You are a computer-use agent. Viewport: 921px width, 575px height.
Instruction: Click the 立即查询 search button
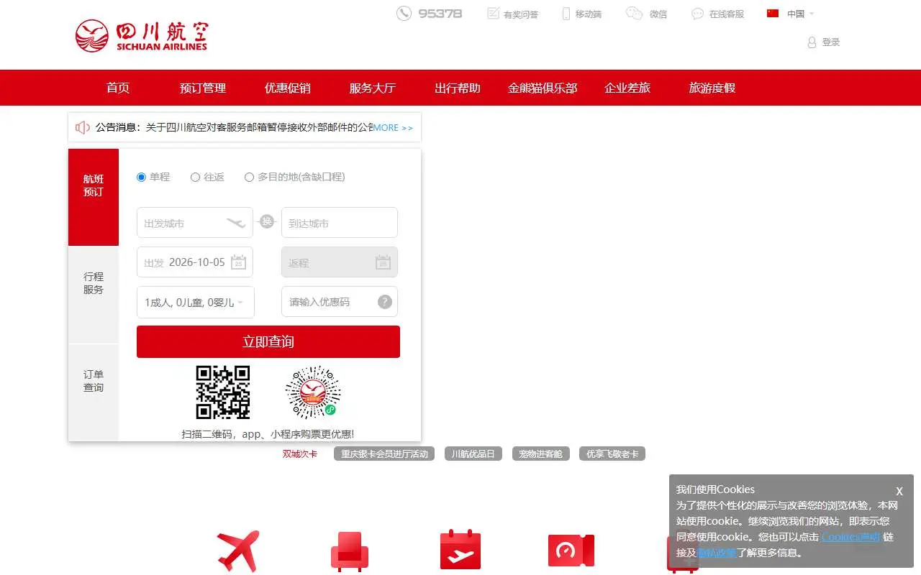pyautogui.click(x=268, y=341)
